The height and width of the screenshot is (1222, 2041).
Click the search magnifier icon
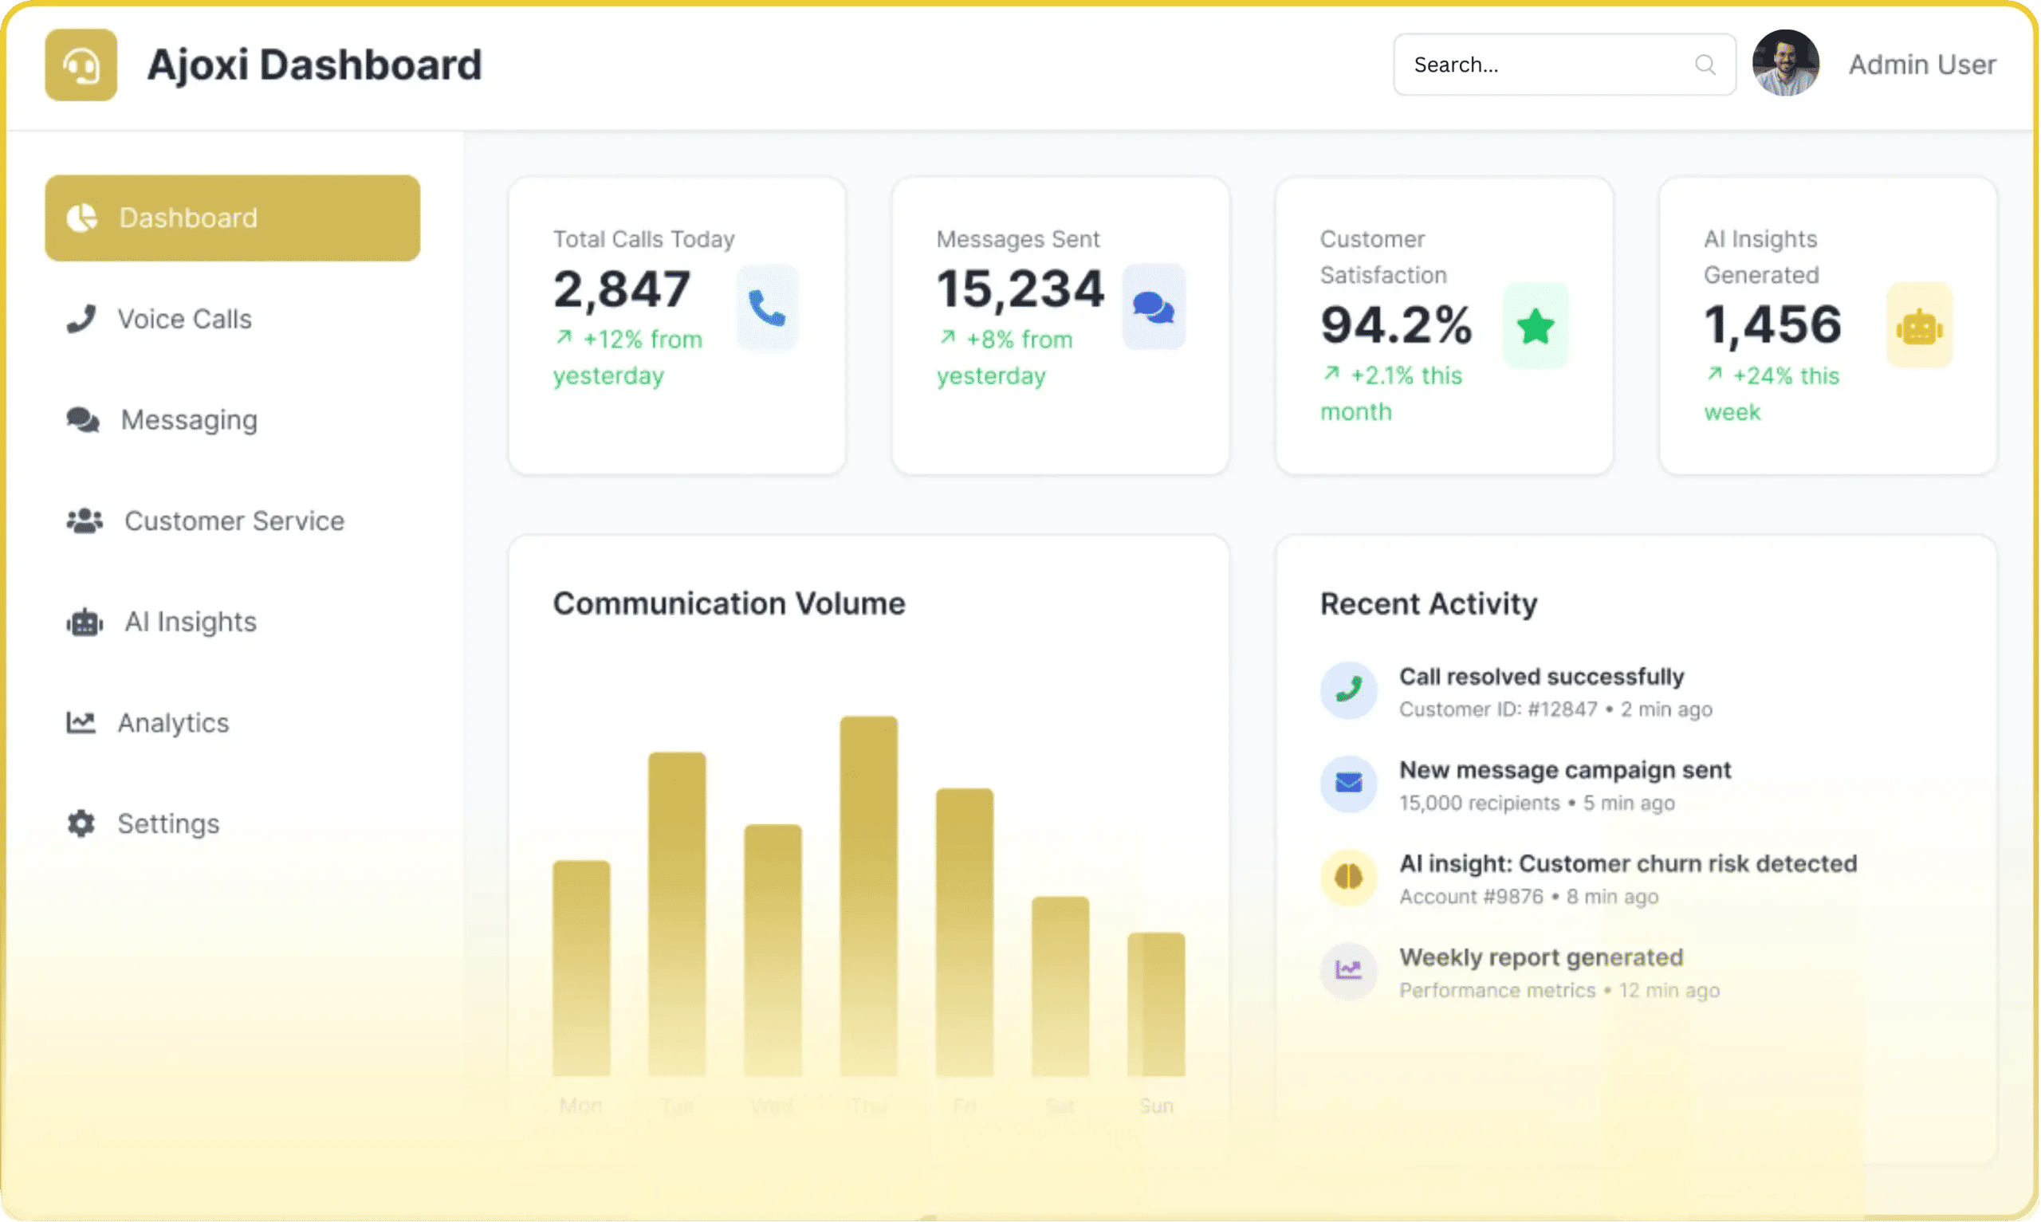[1705, 65]
